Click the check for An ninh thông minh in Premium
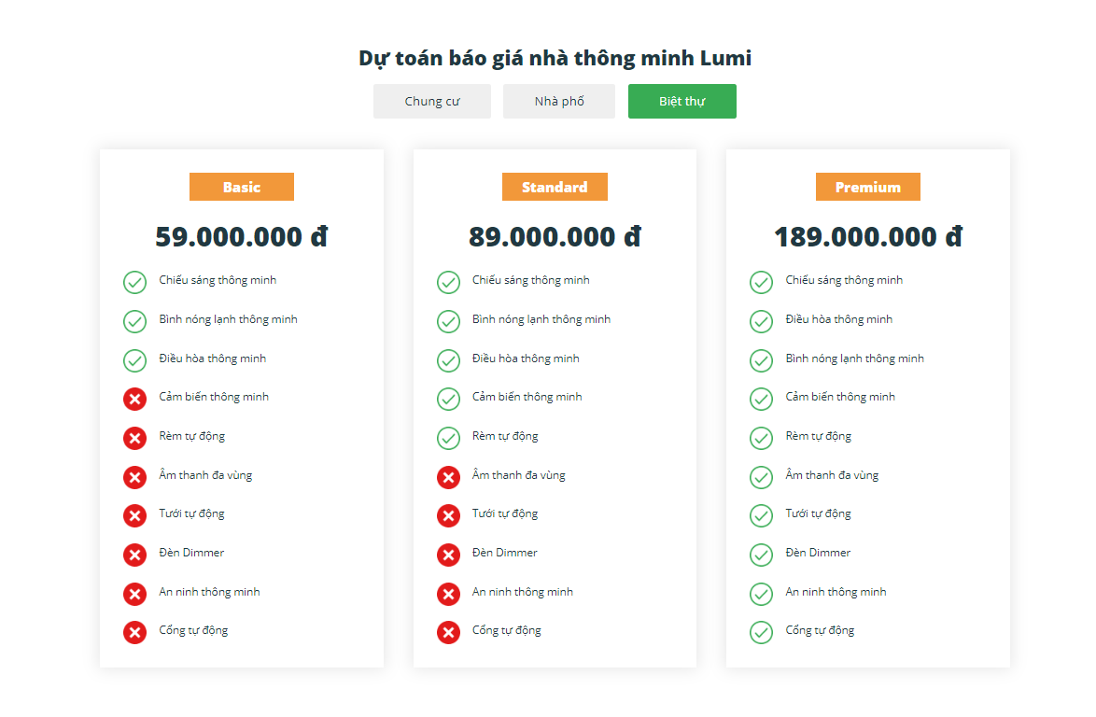This screenshot has height=717, width=1096. click(761, 593)
